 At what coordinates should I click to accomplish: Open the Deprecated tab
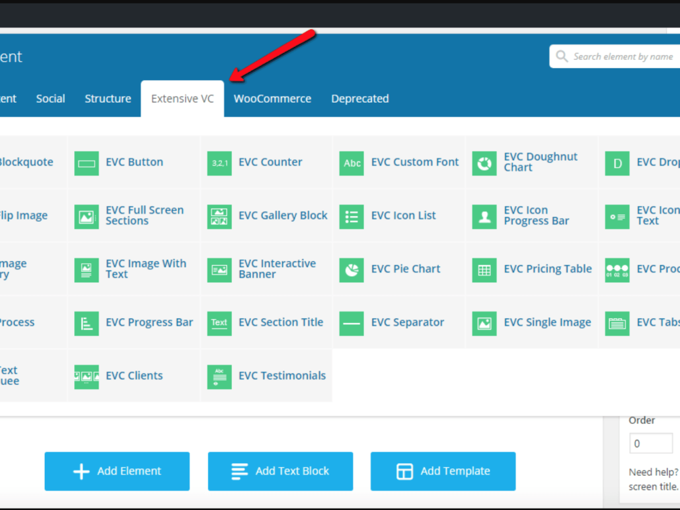(x=360, y=98)
